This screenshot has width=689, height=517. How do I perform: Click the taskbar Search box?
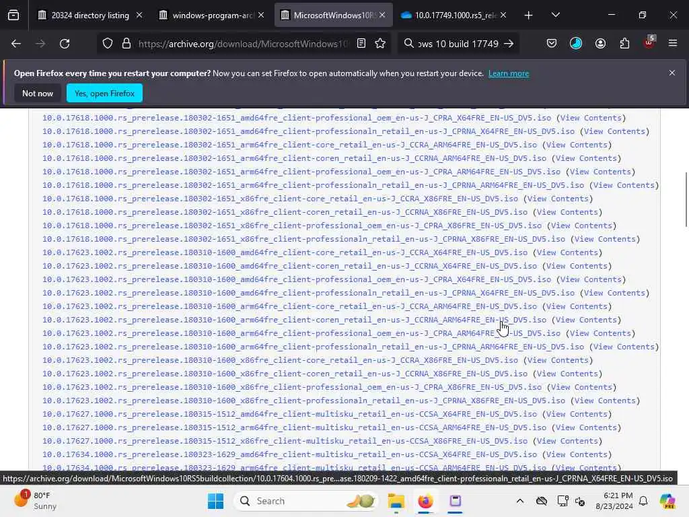(306, 501)
